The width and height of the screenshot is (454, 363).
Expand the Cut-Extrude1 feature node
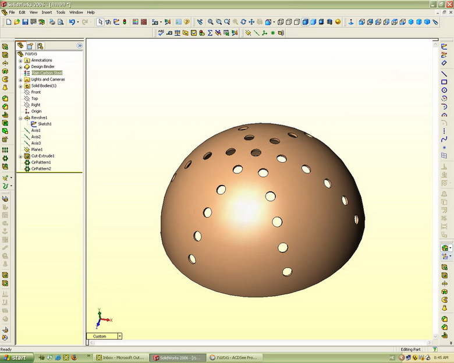pos(20,156)
